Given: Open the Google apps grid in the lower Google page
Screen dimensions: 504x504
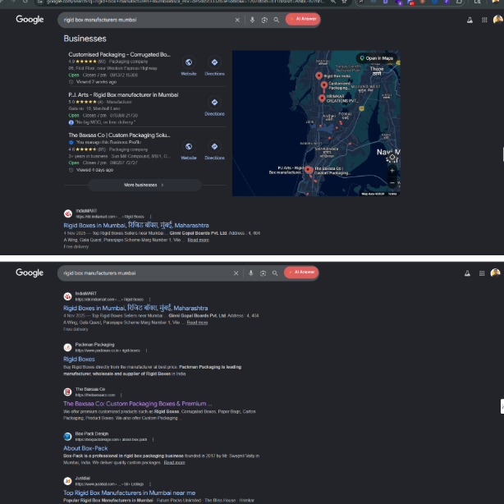Looking at the screenshot, I should click(x=482, y=273).
